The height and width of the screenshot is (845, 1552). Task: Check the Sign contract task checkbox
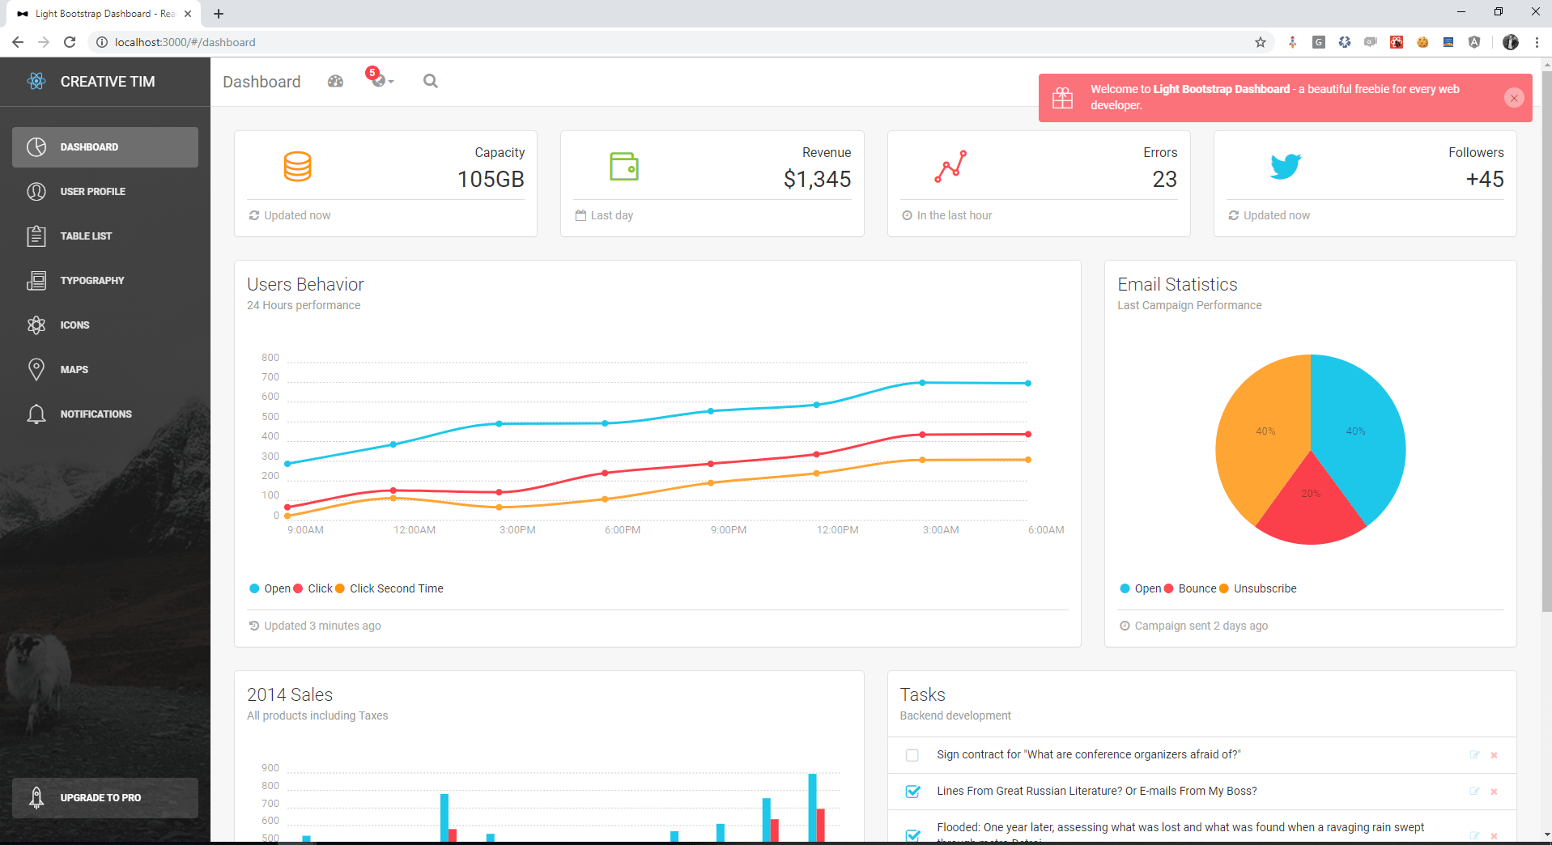pos(912,754)
